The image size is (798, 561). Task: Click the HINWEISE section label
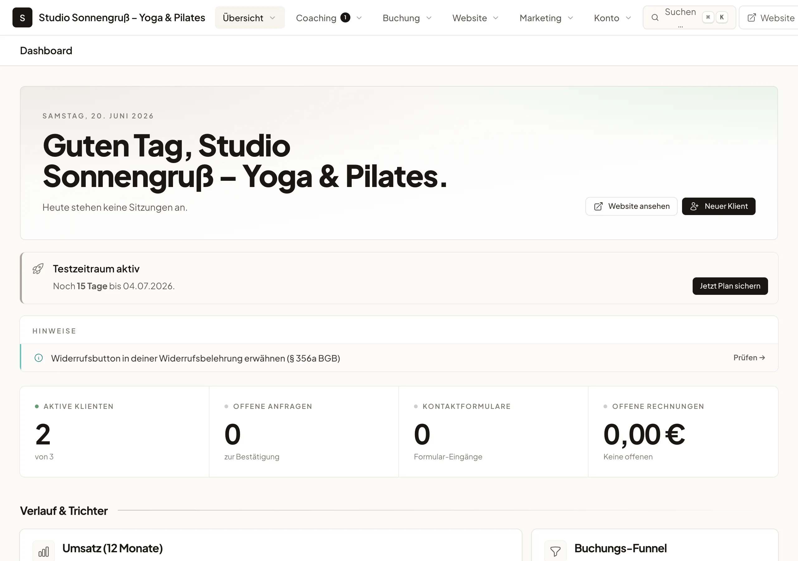click(54, 331)
